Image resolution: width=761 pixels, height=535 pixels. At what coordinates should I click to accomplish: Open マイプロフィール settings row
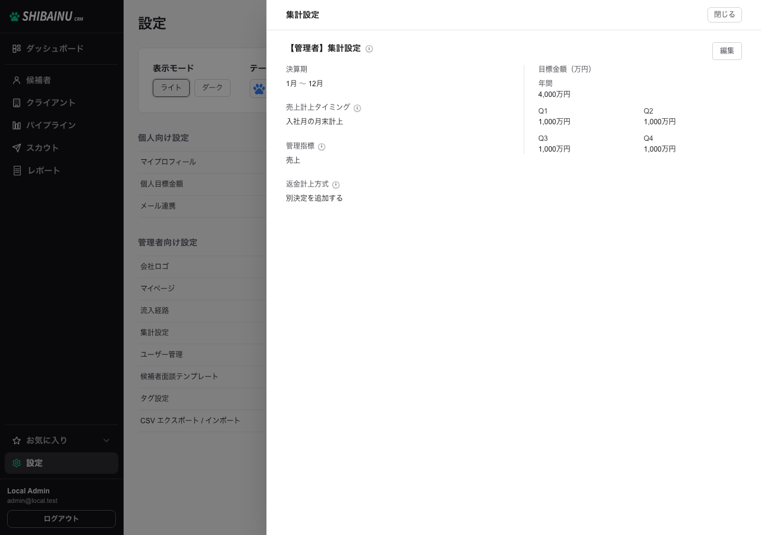click(x=202, y=162)
